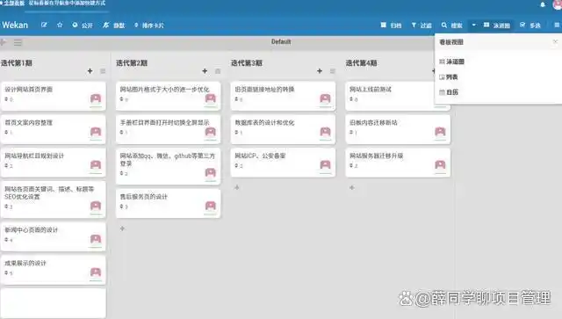Open the 迭代第2期 list menu
This screenshot has height=319, width=562.
pyautogui.click(x=218, y=71)
